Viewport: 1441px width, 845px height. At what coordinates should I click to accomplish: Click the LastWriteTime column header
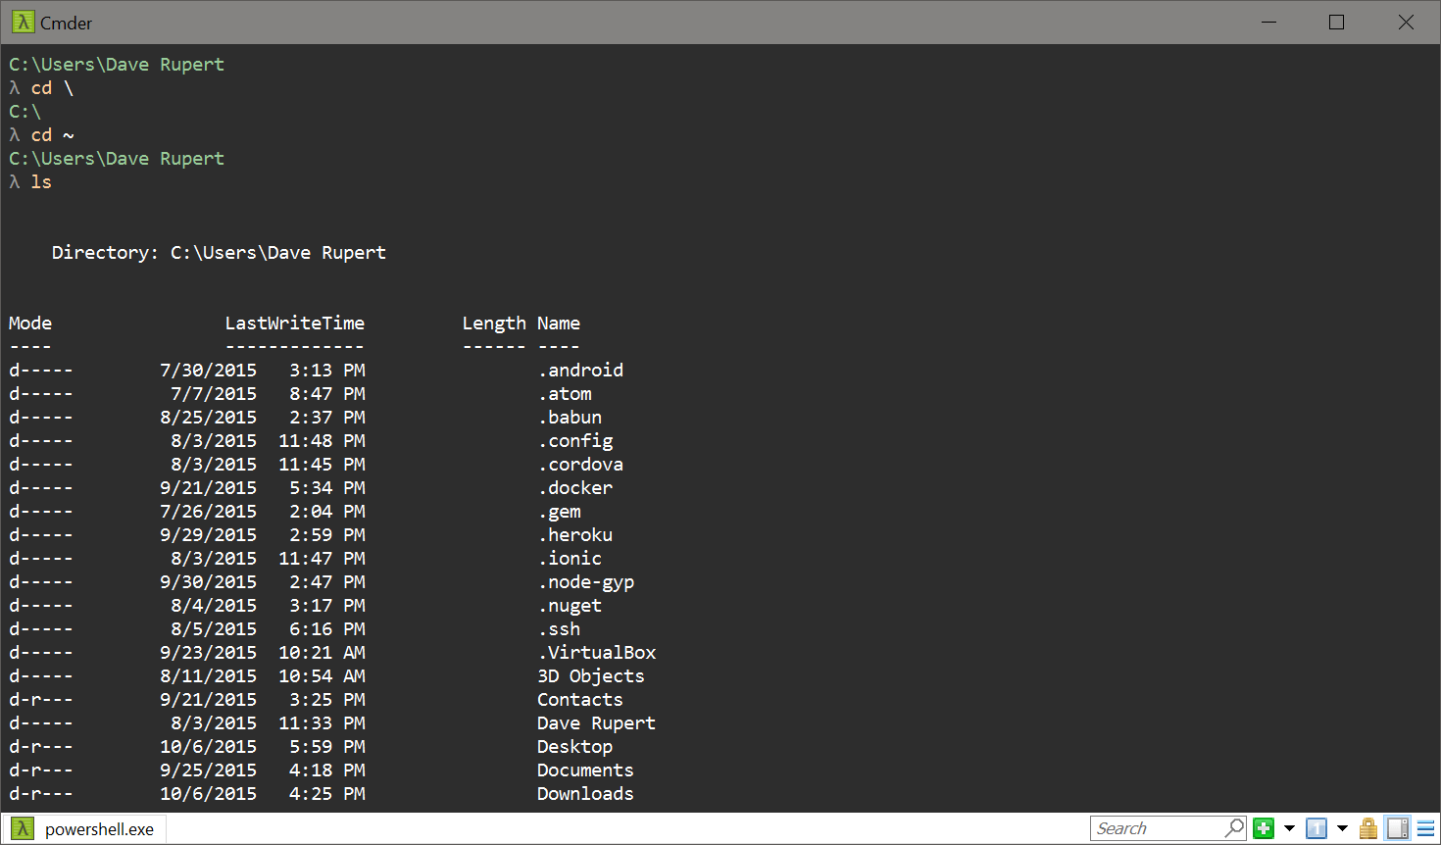pyautogui.click(x=295, y=323)
